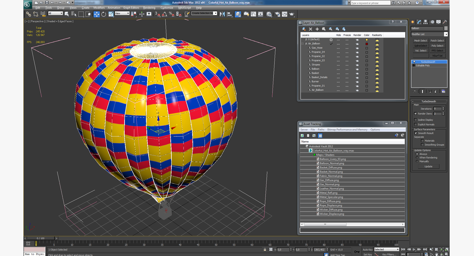Screen dimensions: 474x256
Task: Collapse the TurboSmooth rollout header
Action: pos(429,101)
